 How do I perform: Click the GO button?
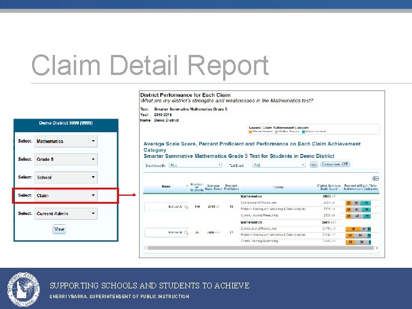tap(314, 165)
